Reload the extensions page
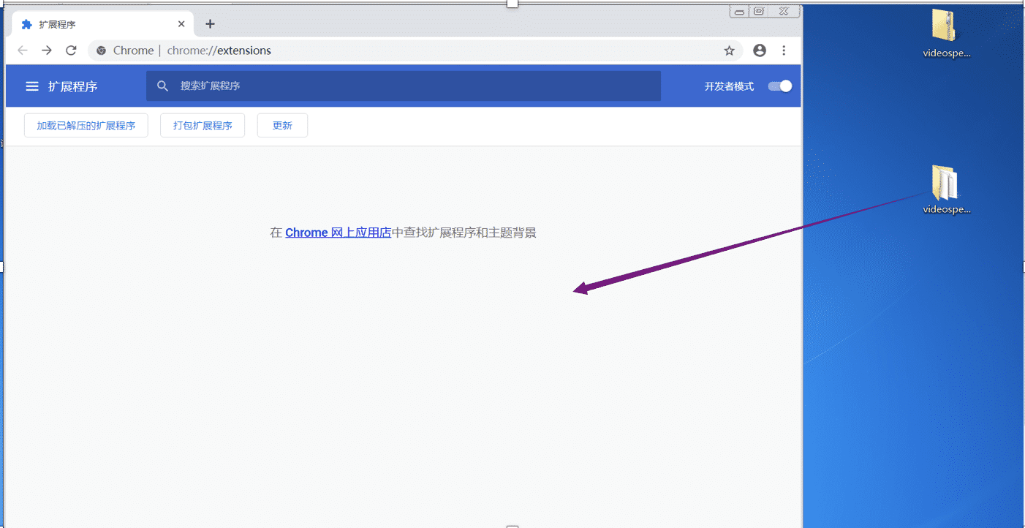The width and height of the screenshot is (1025, 528). tap(71, 50)
